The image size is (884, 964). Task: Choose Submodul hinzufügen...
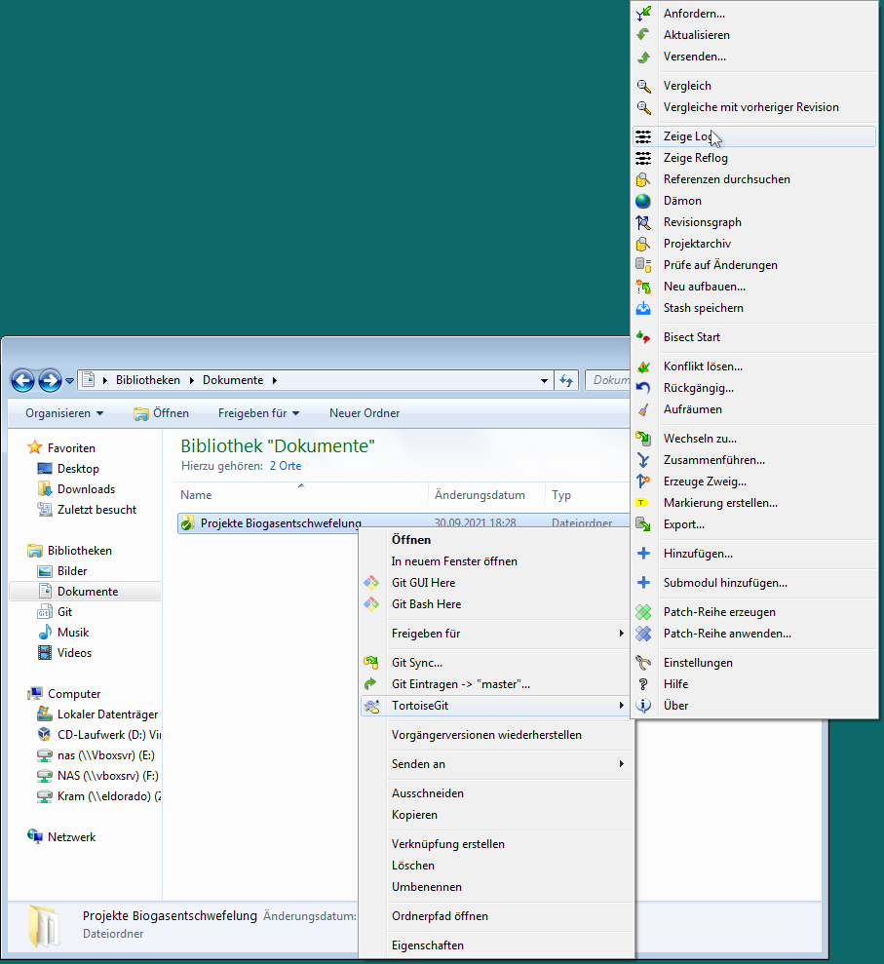755,584
